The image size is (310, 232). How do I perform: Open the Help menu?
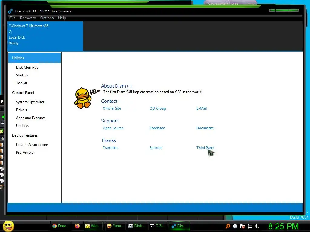coord(62,18)
